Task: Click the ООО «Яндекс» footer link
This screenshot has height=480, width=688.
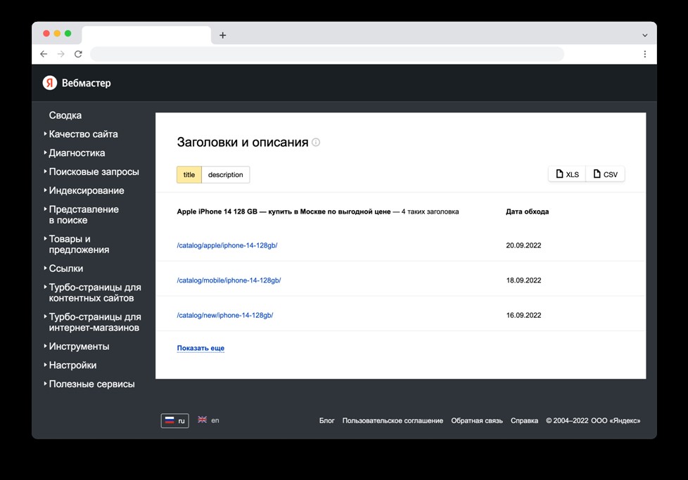Action: pos(616,420)
